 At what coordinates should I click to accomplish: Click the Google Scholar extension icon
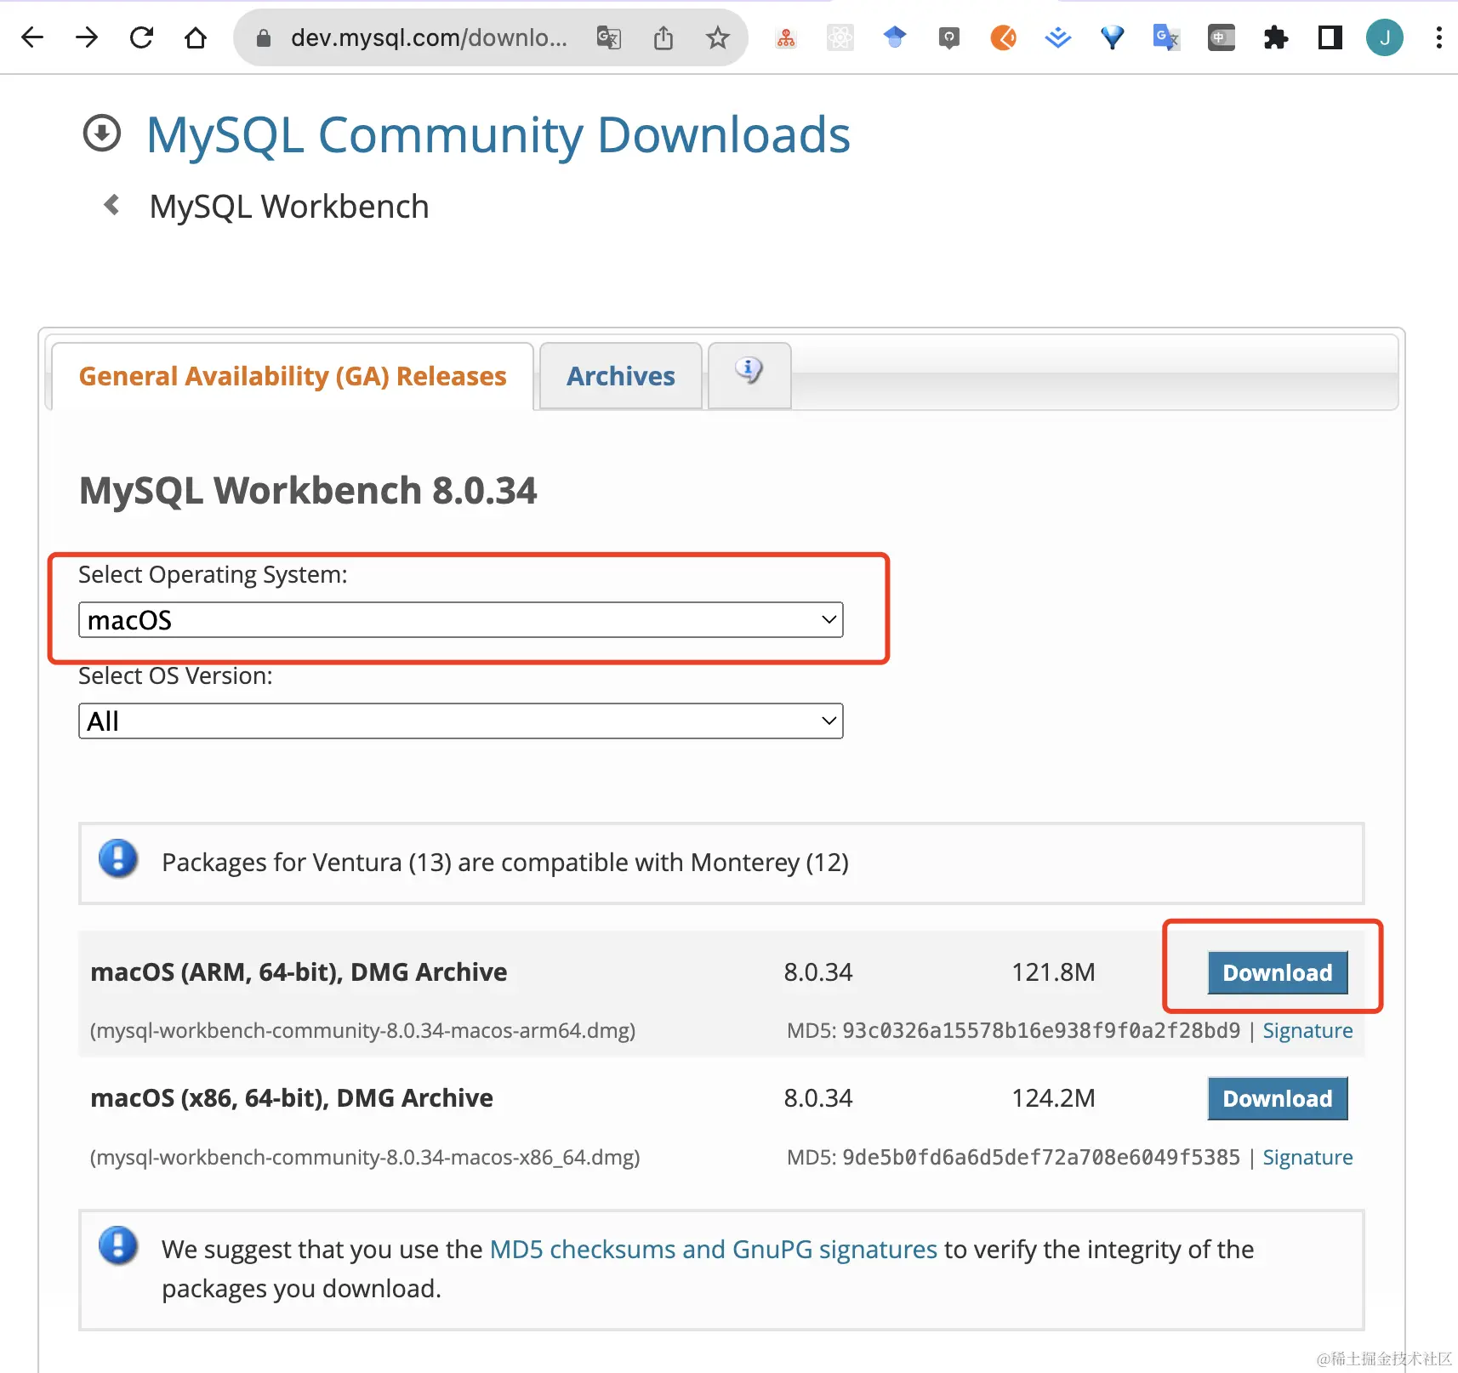pos(894,37)
